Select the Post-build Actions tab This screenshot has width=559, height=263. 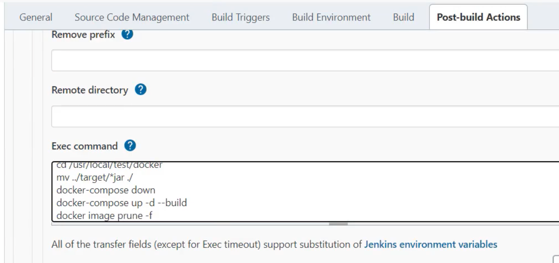coord(478,17)
